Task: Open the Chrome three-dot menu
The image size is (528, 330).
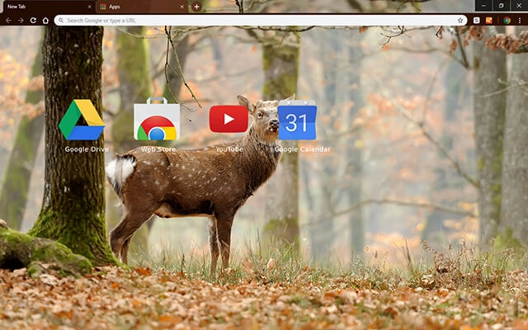Action: pos(520,21)
